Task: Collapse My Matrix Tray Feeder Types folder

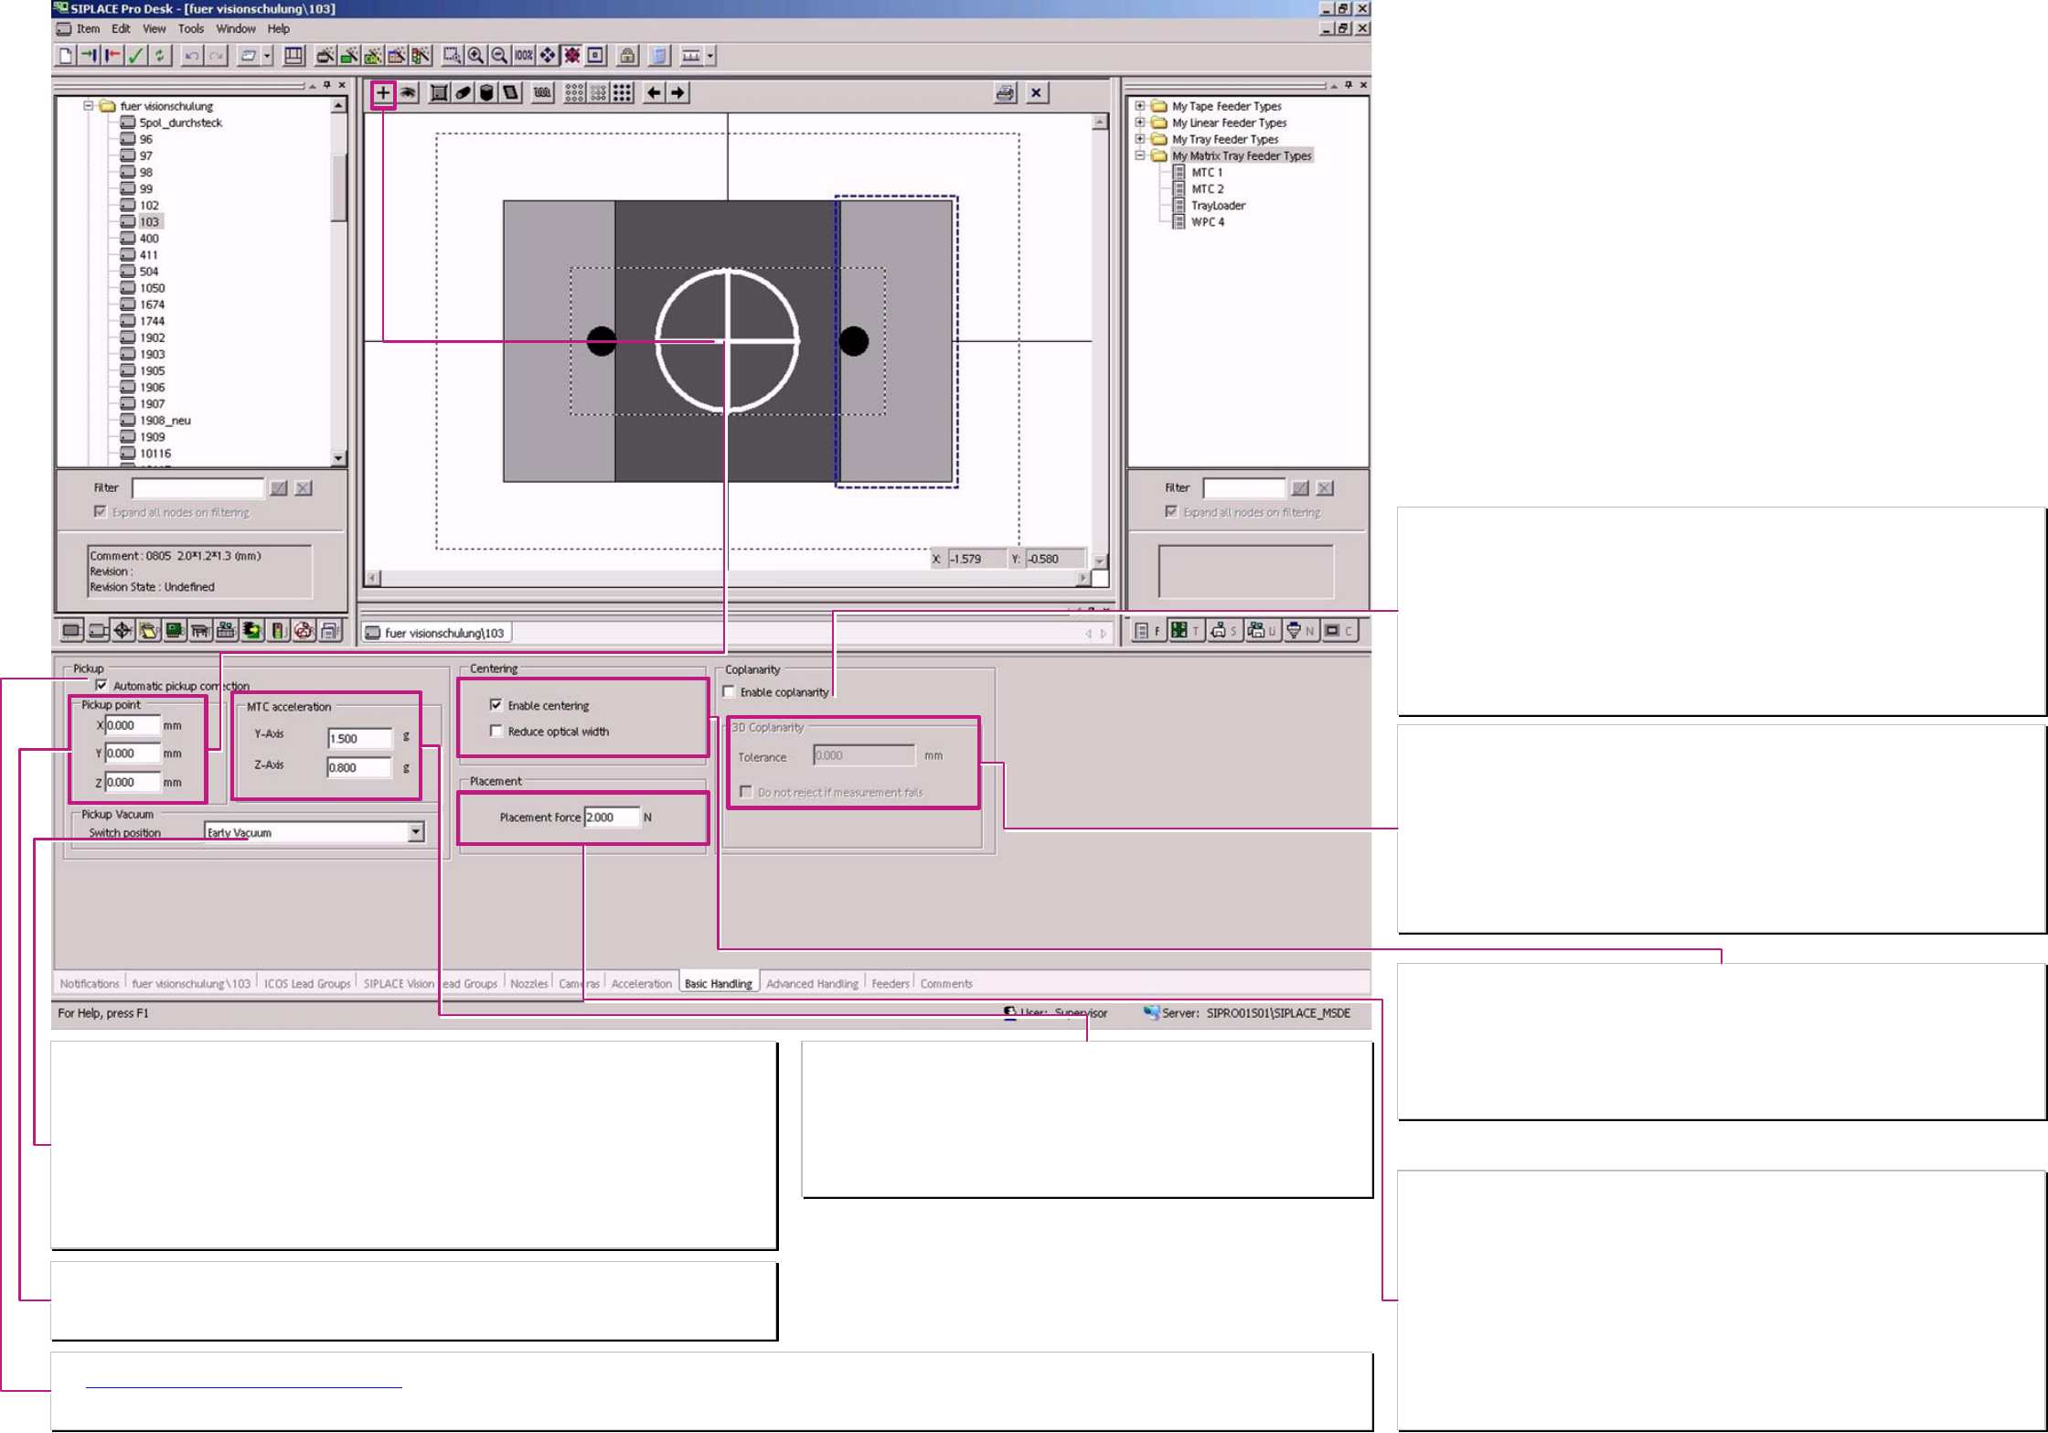Action: tap(1140, 155)
